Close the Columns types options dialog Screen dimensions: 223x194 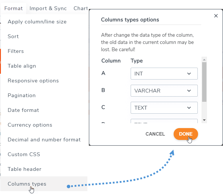[x=216, y=16]
